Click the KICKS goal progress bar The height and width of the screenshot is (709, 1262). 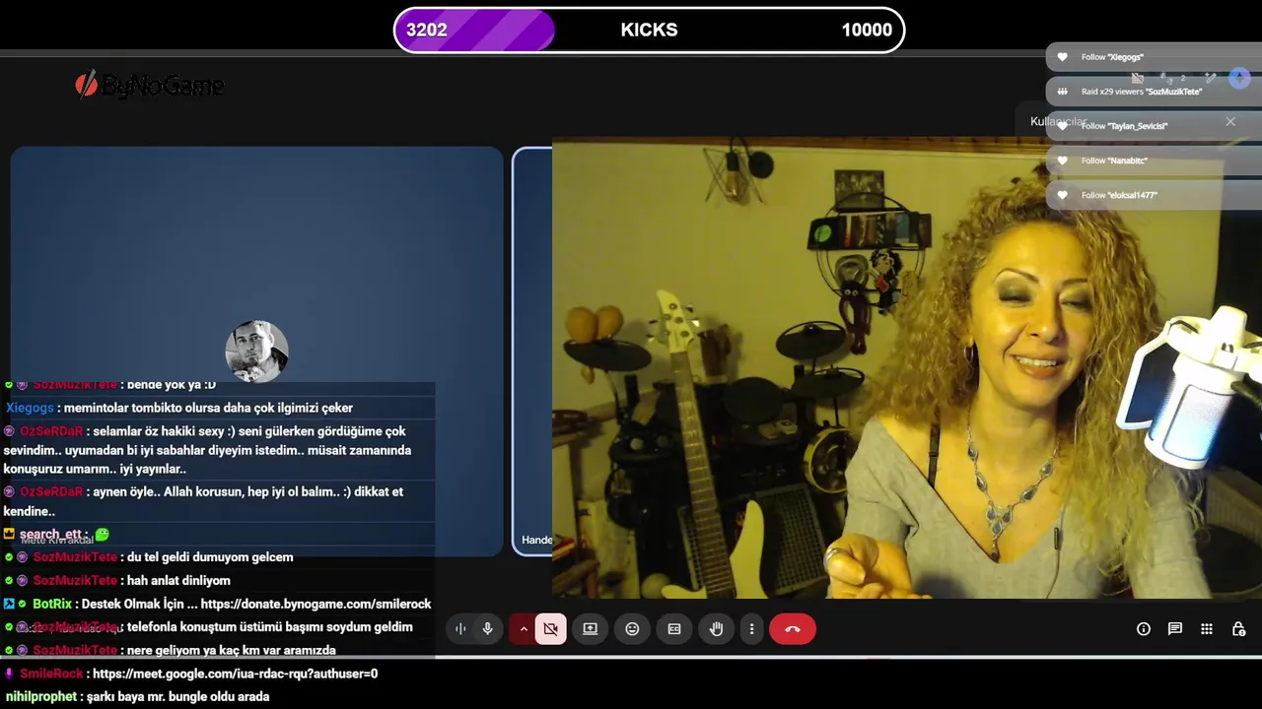[x=649, y=30]
